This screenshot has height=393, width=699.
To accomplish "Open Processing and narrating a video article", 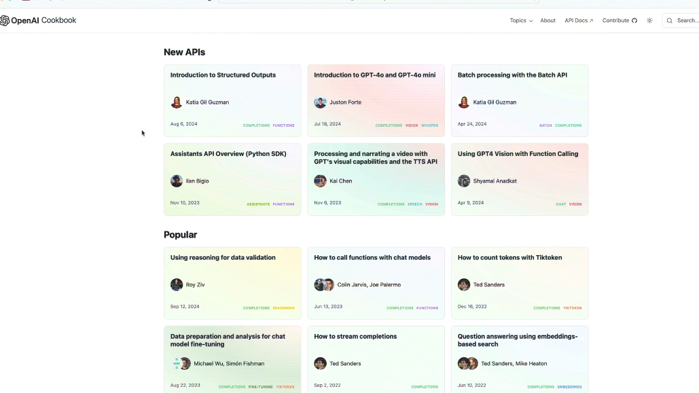I will [x=376, y=180].
